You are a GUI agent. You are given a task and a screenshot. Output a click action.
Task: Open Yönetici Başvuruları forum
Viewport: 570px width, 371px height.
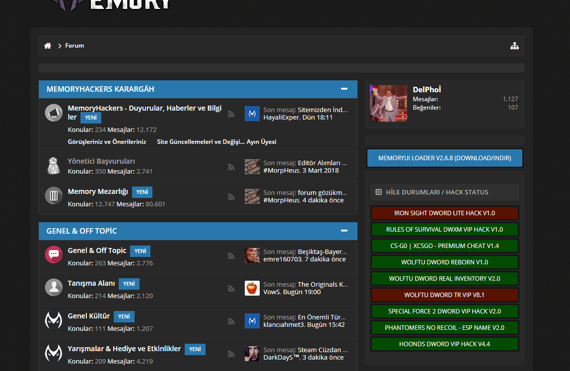pos(101,161)
